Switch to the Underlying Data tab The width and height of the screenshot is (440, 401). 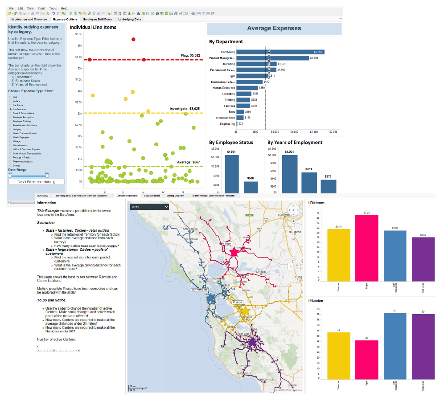pos(130,19)
